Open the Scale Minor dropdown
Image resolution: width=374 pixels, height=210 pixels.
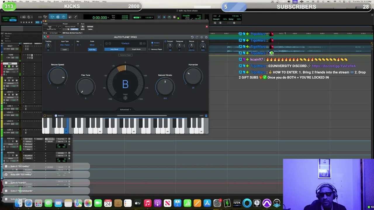pyautogui.click(x=95, y=45)
